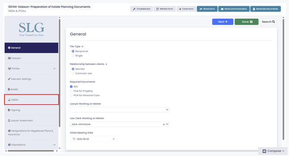This screenshot has width=289, height=156.
Task: Select Single file type
Action: point(73,55)
